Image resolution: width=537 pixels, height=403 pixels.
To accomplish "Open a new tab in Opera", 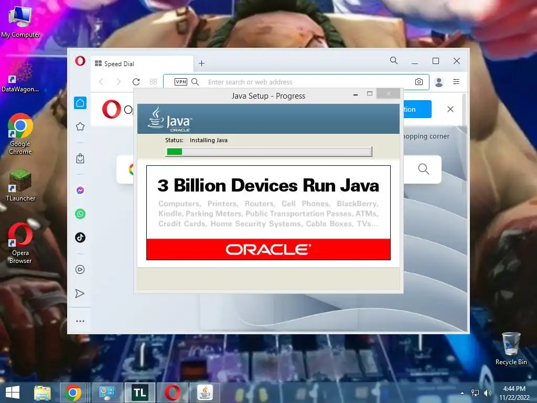I will (x=202, y=63).
